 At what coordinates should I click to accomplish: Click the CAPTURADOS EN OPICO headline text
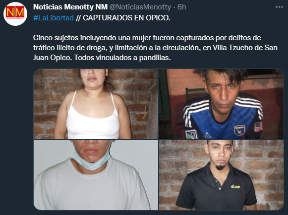pyautogui.click(x=126, y=18)
